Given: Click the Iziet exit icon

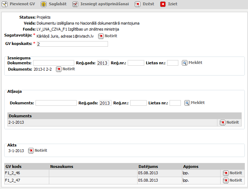Looking at the screenshot, I should point(163,4).
